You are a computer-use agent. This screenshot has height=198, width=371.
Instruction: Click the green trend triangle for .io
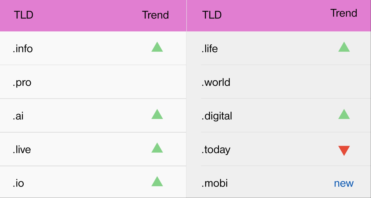[x=157, y=182]
